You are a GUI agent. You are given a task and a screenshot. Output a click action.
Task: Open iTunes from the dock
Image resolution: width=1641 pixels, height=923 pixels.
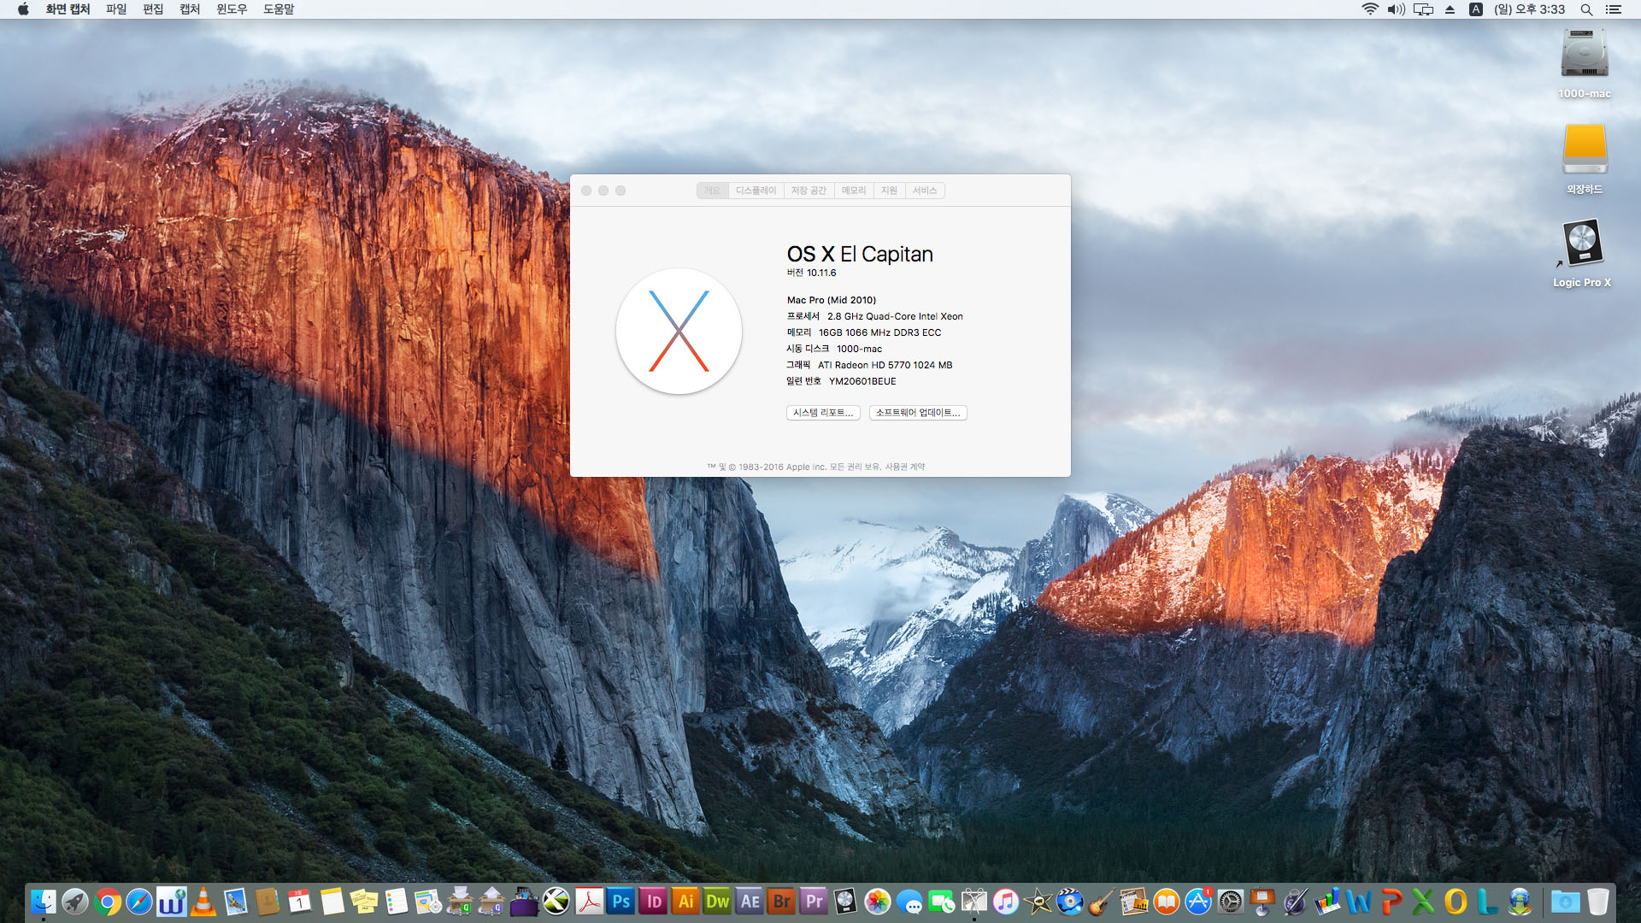pyautogui.click(x=1006, y=902)
